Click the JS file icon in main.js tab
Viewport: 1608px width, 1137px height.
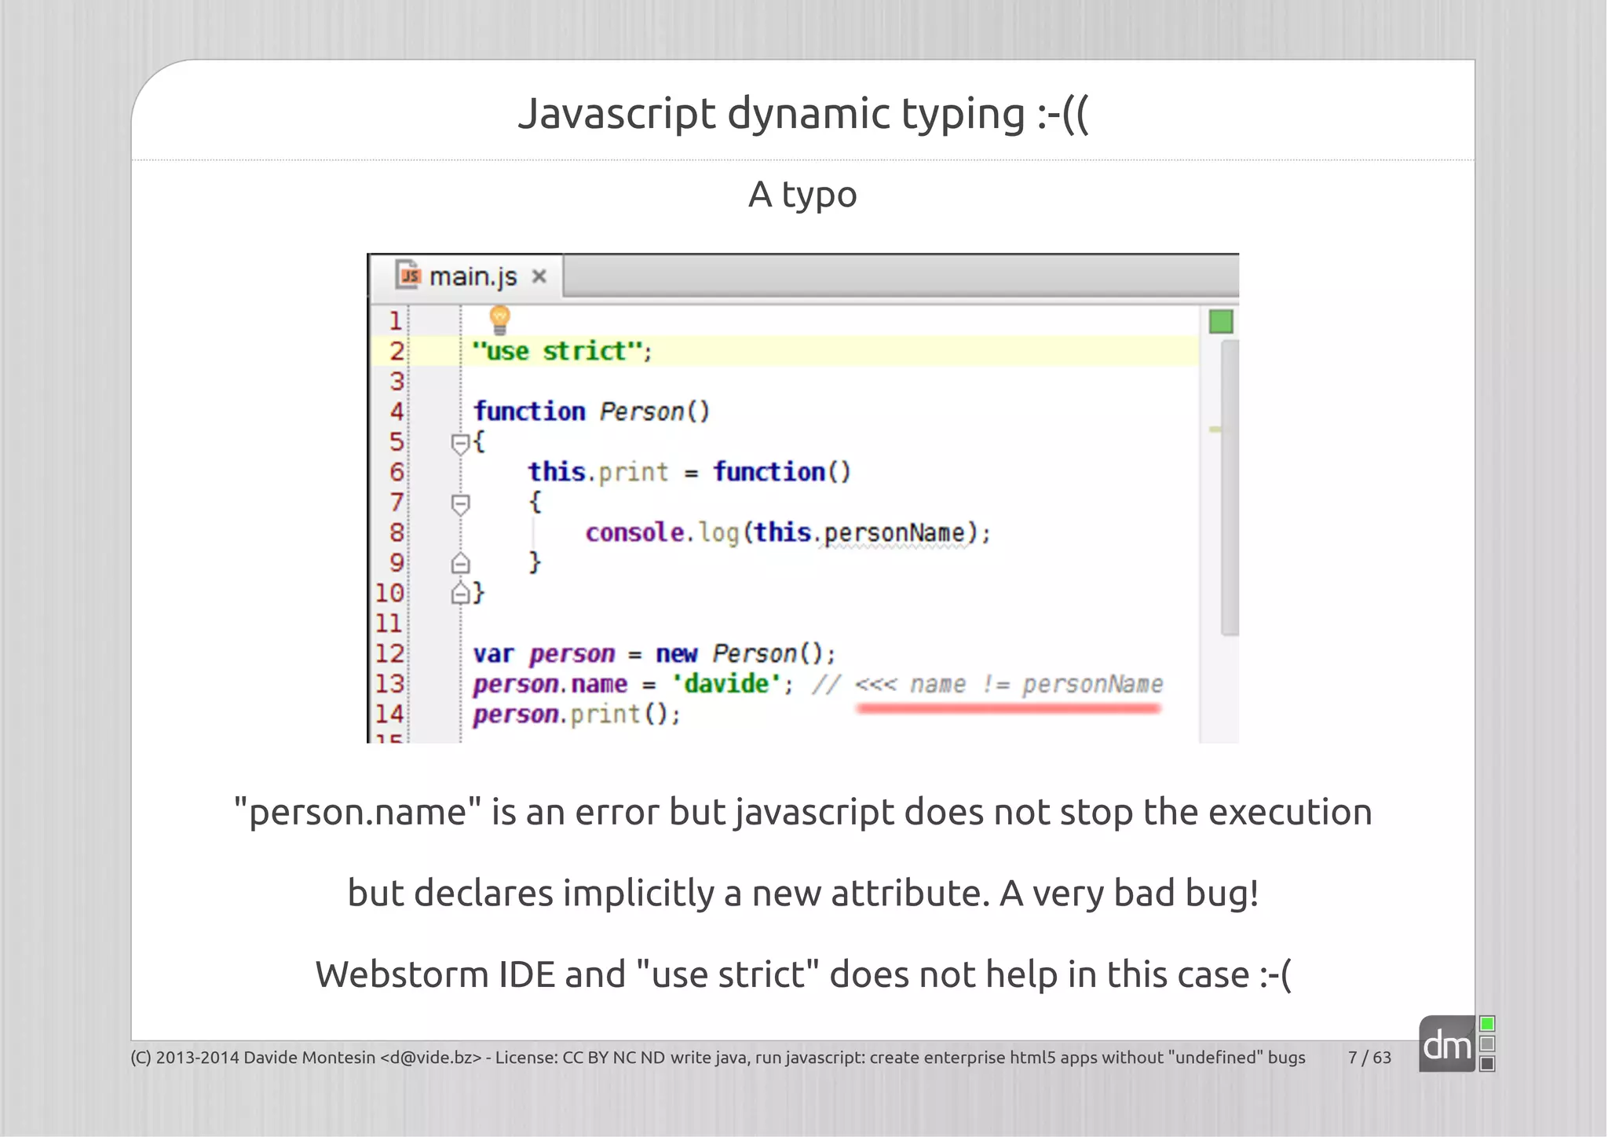[409, 275]
